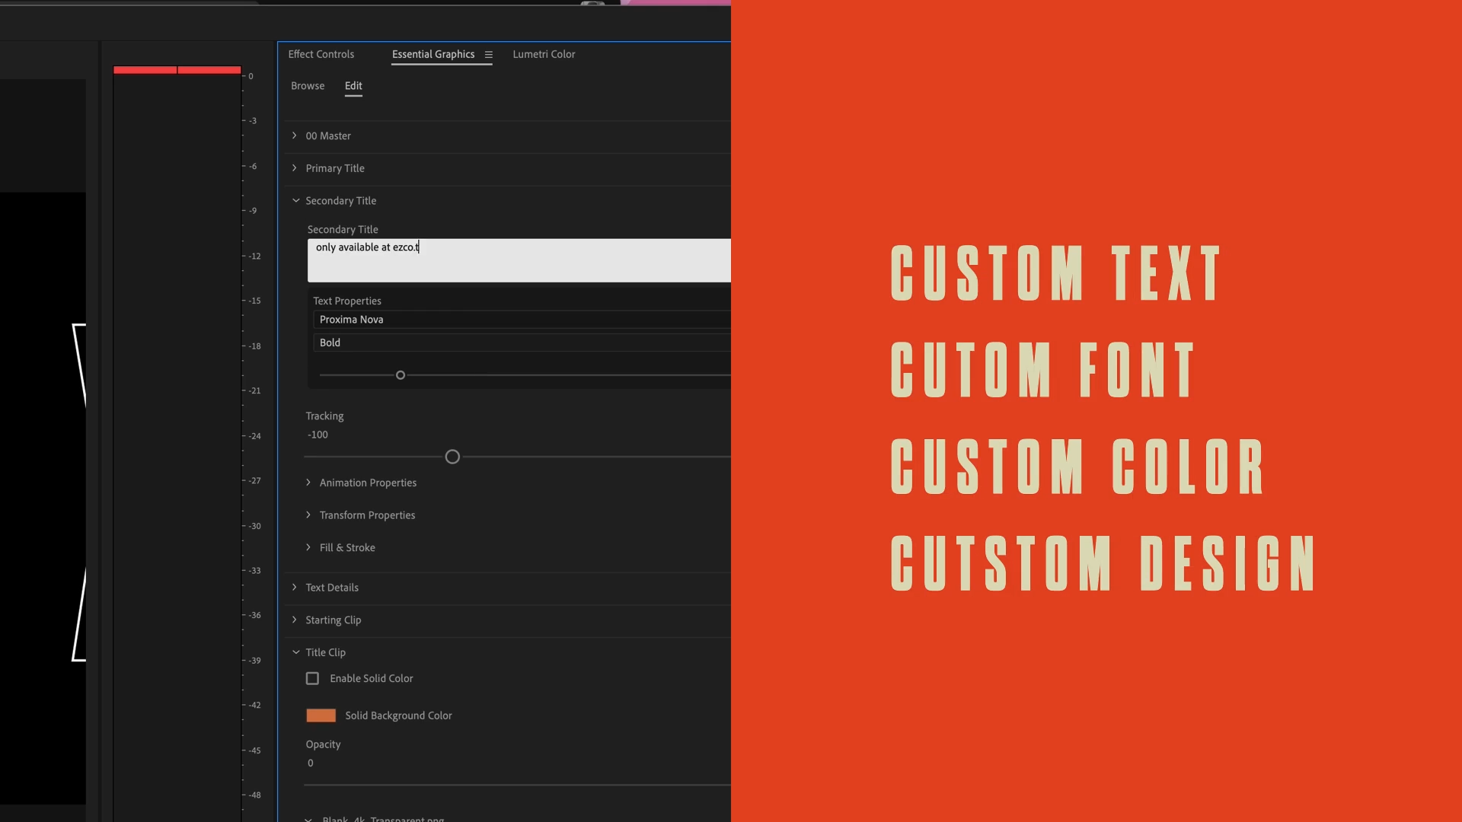Click the right red audio clipping indicator
1462x822 pixels.
pos(209,70)
